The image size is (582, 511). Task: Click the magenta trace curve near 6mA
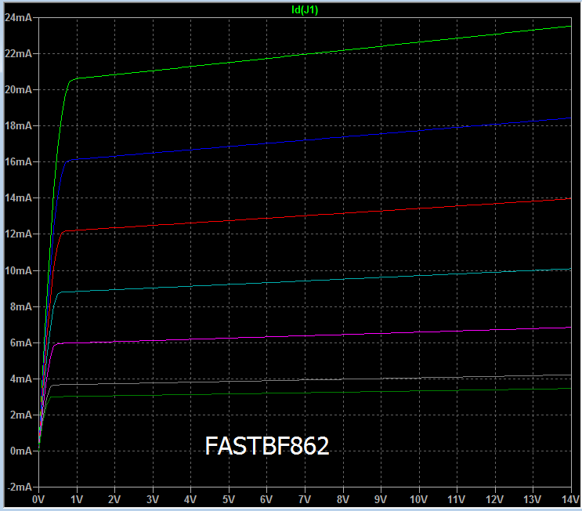(x=305, y=335)
